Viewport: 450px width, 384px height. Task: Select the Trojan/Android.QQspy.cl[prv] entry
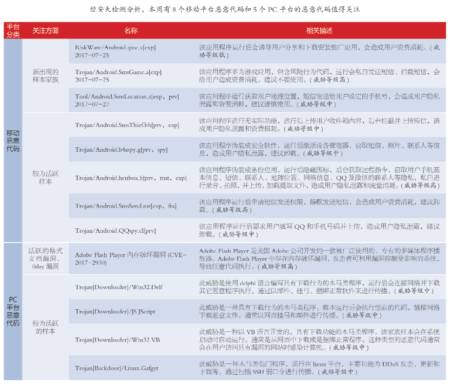pyautogui.click(x=115, y=230)
